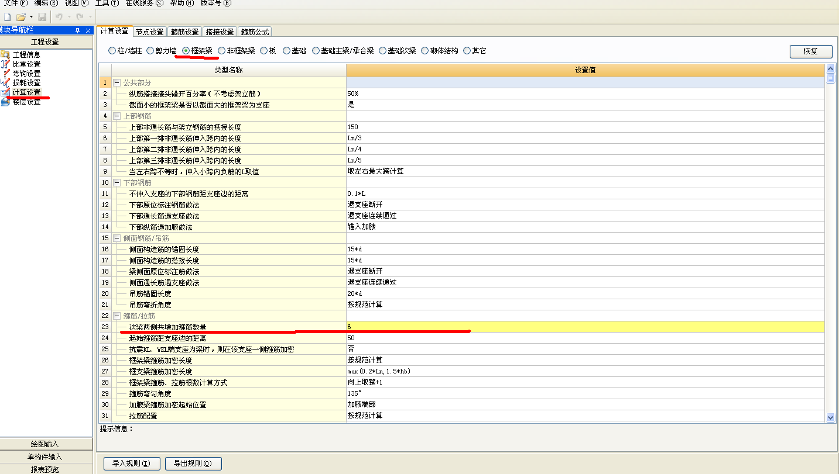Image resolution: width=839 pixels, height=474 pixels.
Task: Open the 单构件输入 module section
Action: [x=46, y=457]
